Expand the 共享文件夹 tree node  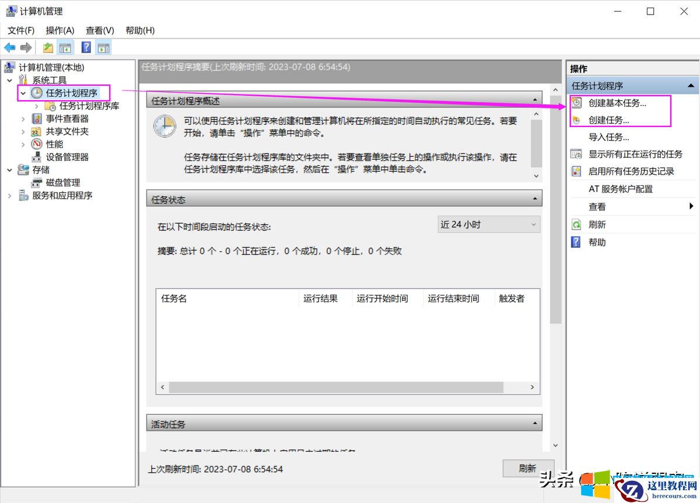click(x=23, y=131)
